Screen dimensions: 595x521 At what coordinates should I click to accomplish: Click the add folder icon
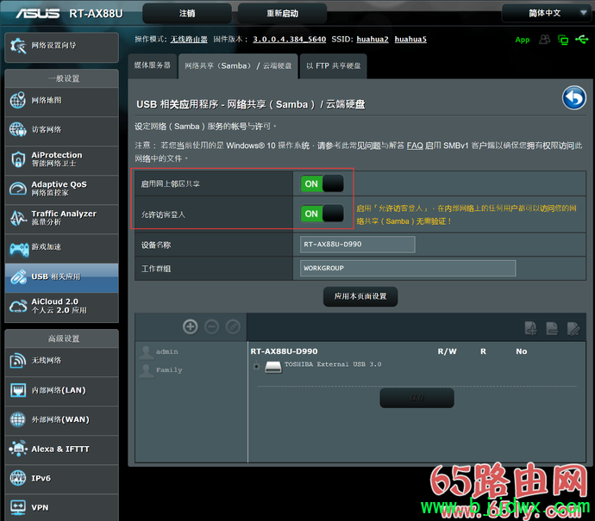[530, 328]
